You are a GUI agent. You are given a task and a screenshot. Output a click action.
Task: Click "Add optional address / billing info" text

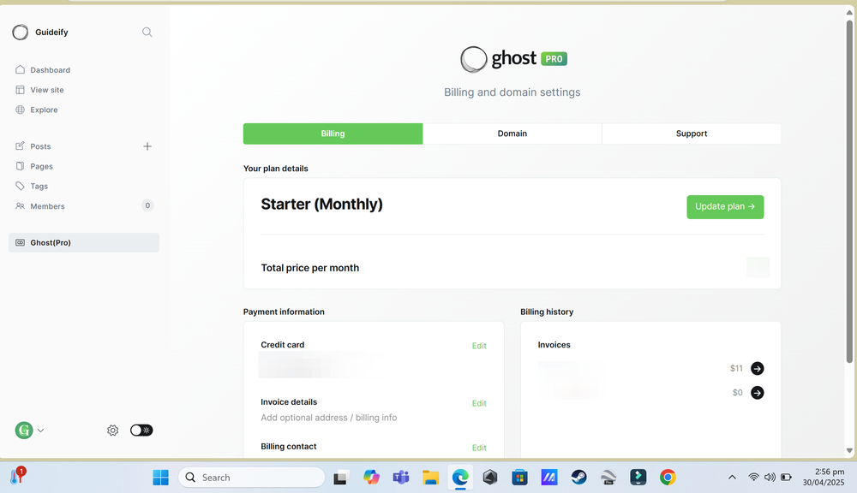point(329,418)
